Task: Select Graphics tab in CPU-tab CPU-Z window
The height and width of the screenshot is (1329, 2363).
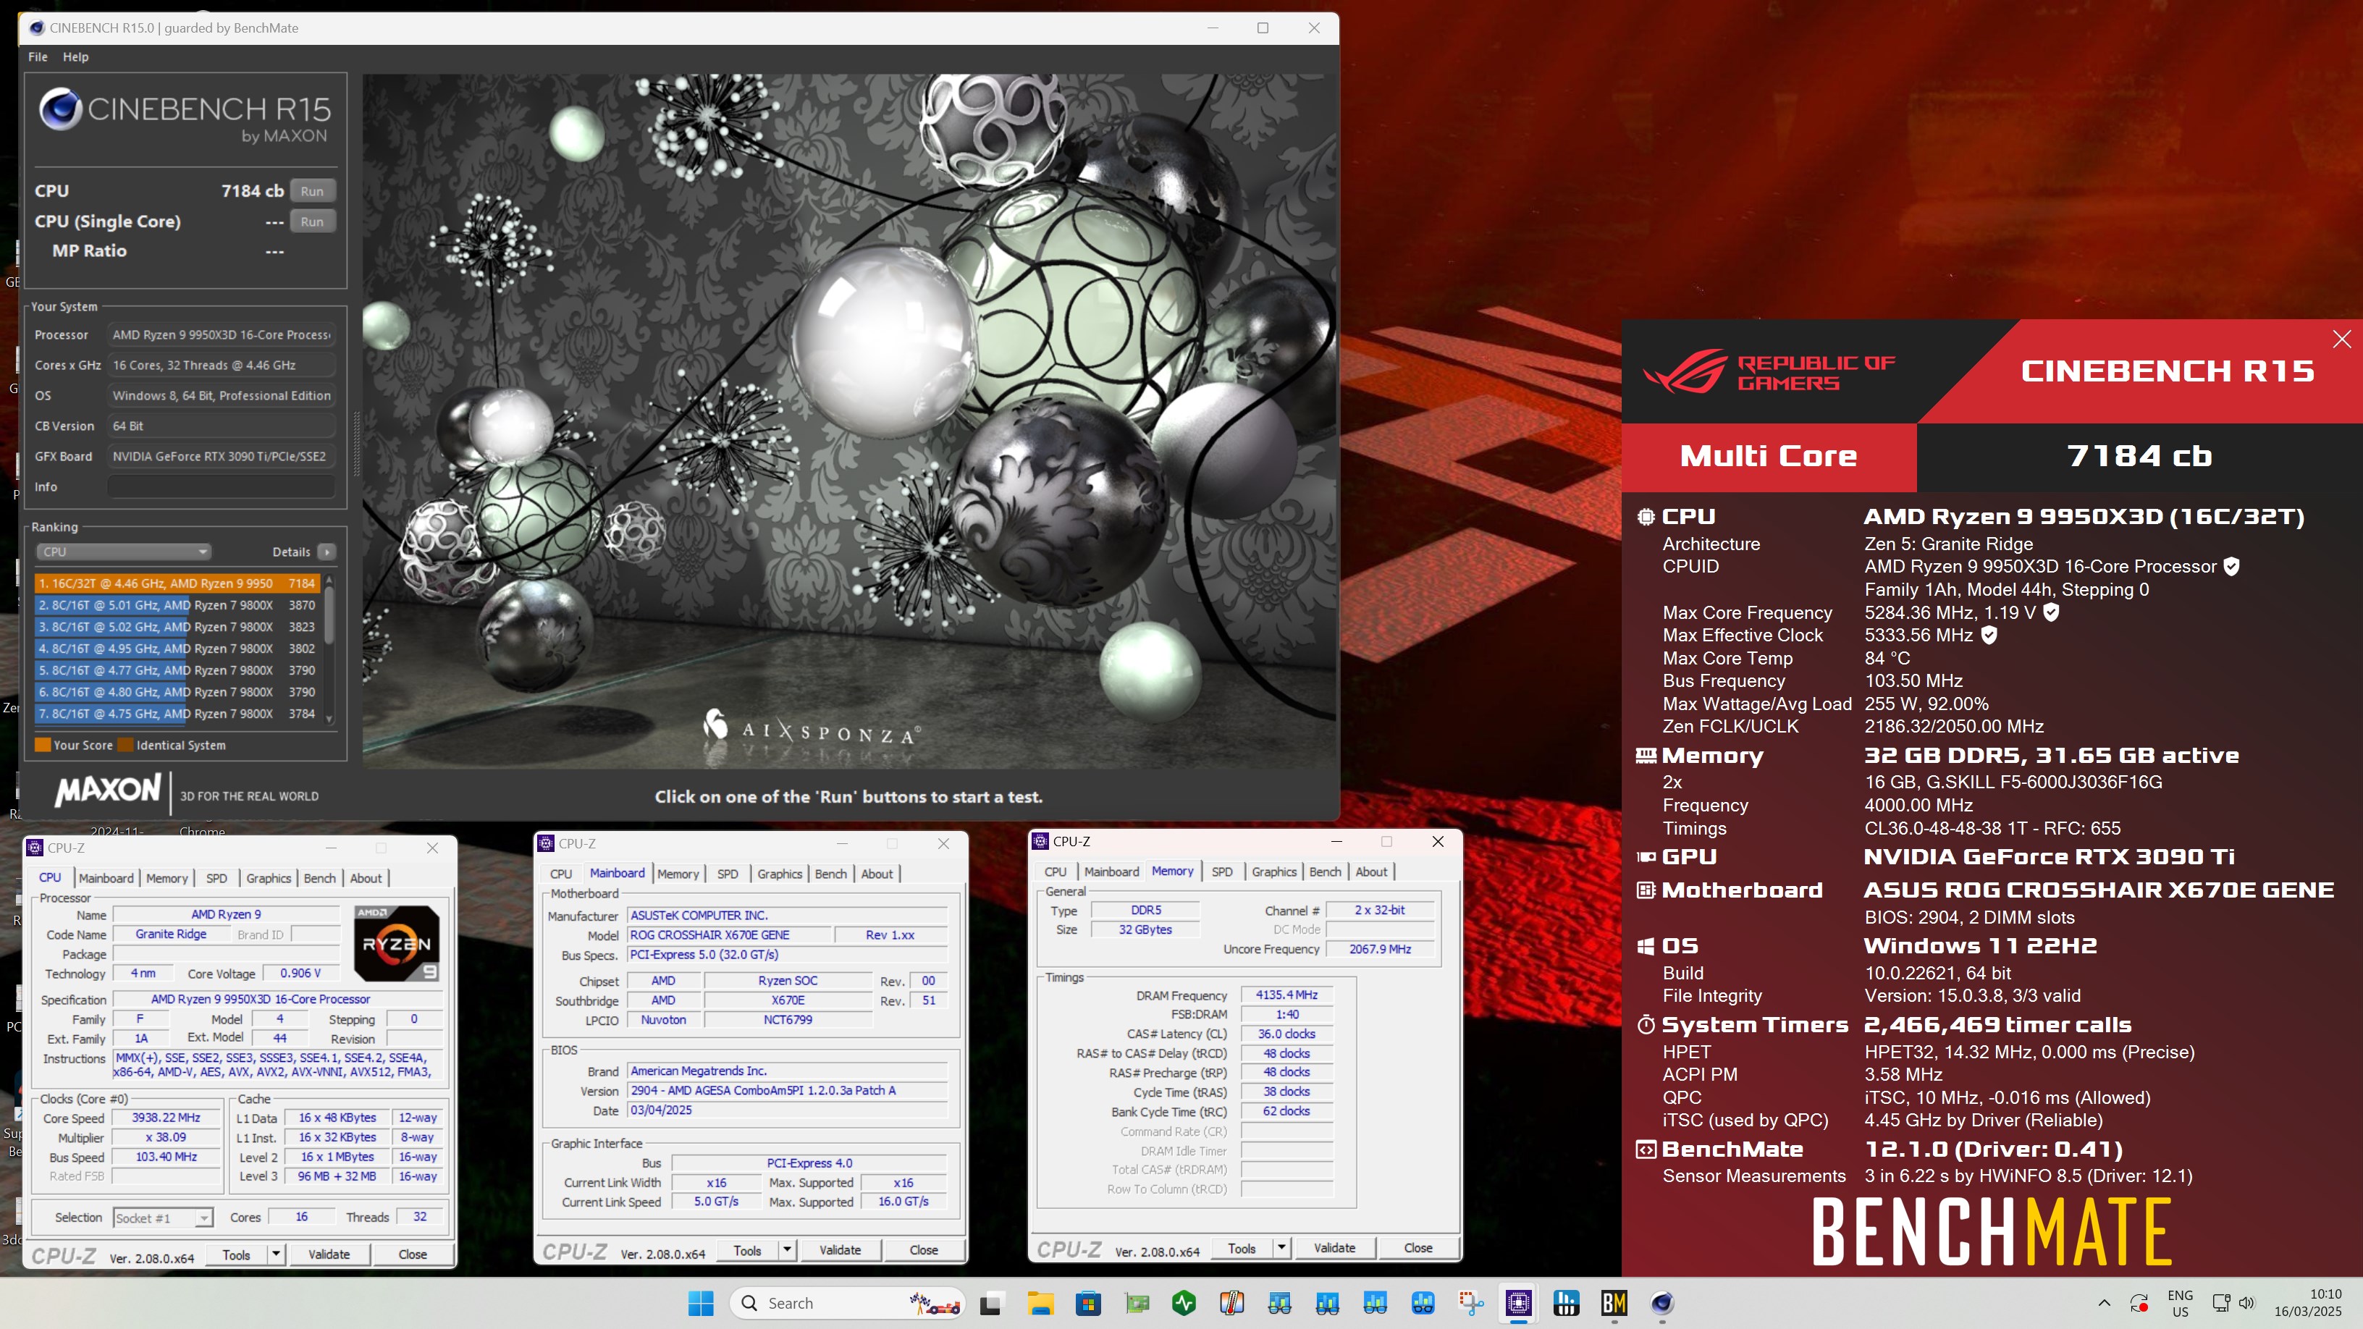Action: pyautogui.click(x=269, y=878)
